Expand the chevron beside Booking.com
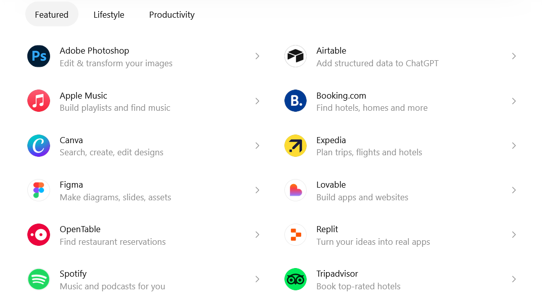The width and height of the screenshot is (542, 307). [514, 101]
